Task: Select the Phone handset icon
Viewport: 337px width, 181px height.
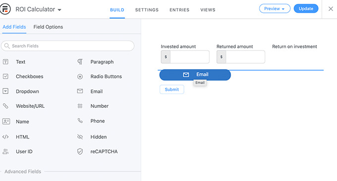Action: coord(80,121)
